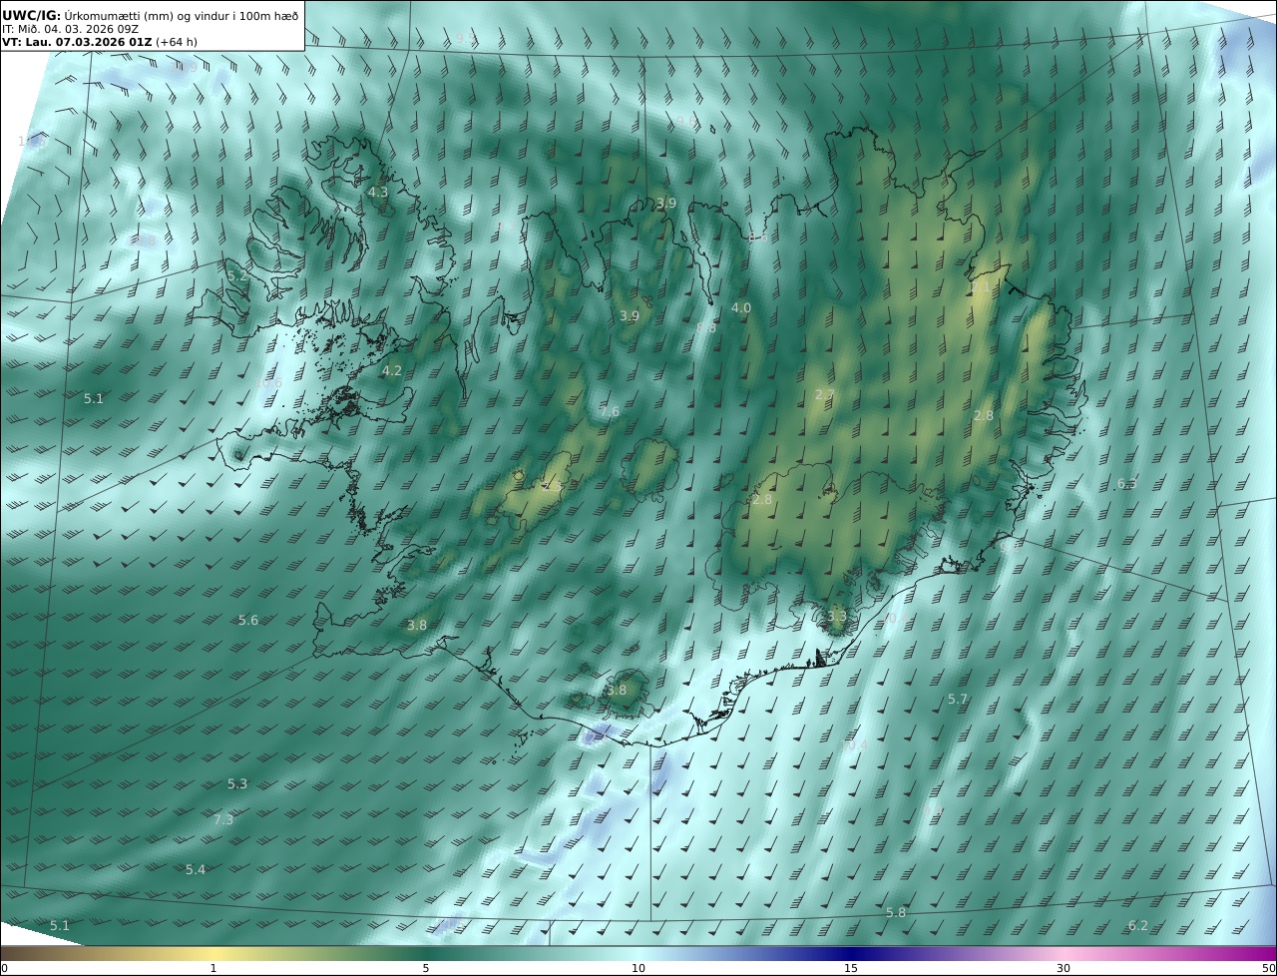Click the VT valid time line 07.03.2026 01Z
The image size is (1277, 976).
pos(77,42)
